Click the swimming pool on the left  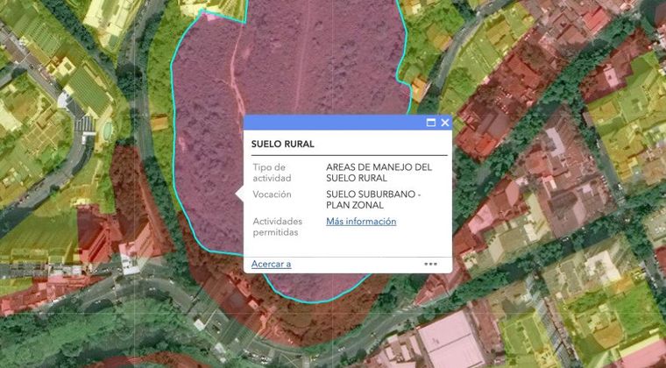click(x=107, y=131)
